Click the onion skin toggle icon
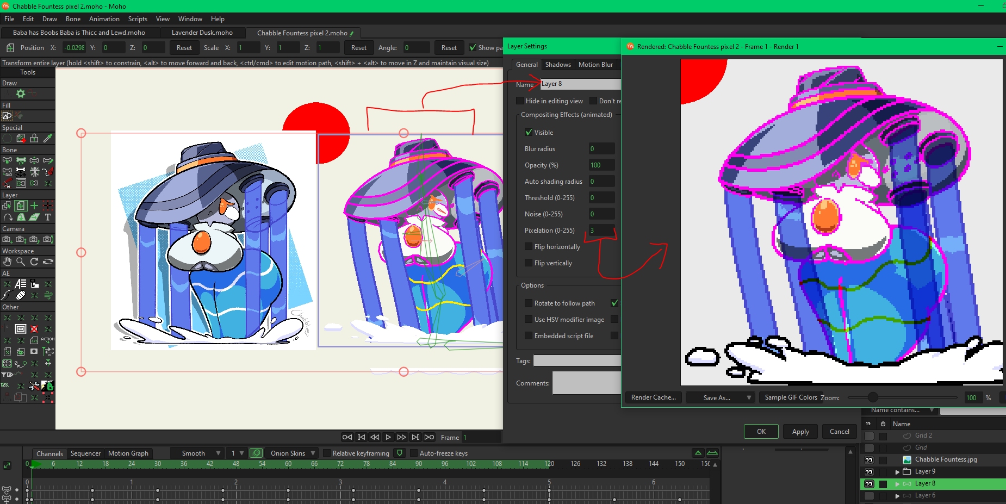This screenshot has width=1006, height=504. click(257, 453)
